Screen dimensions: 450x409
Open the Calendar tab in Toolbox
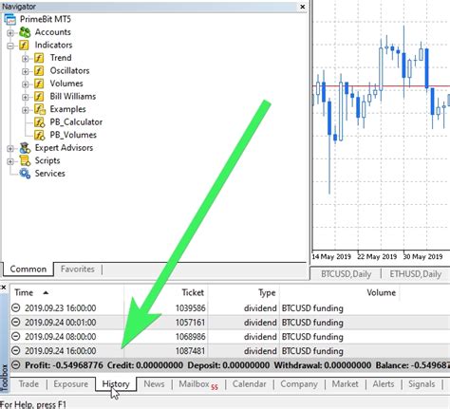(249, 383)
